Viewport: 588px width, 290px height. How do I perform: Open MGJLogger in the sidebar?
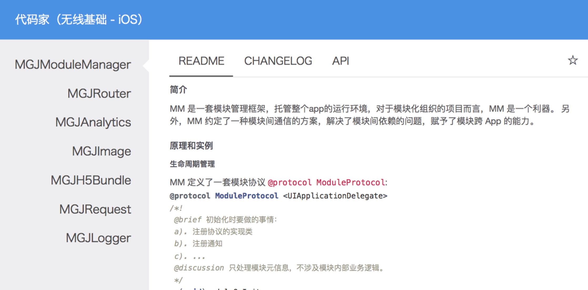click(x=98, y=238)
